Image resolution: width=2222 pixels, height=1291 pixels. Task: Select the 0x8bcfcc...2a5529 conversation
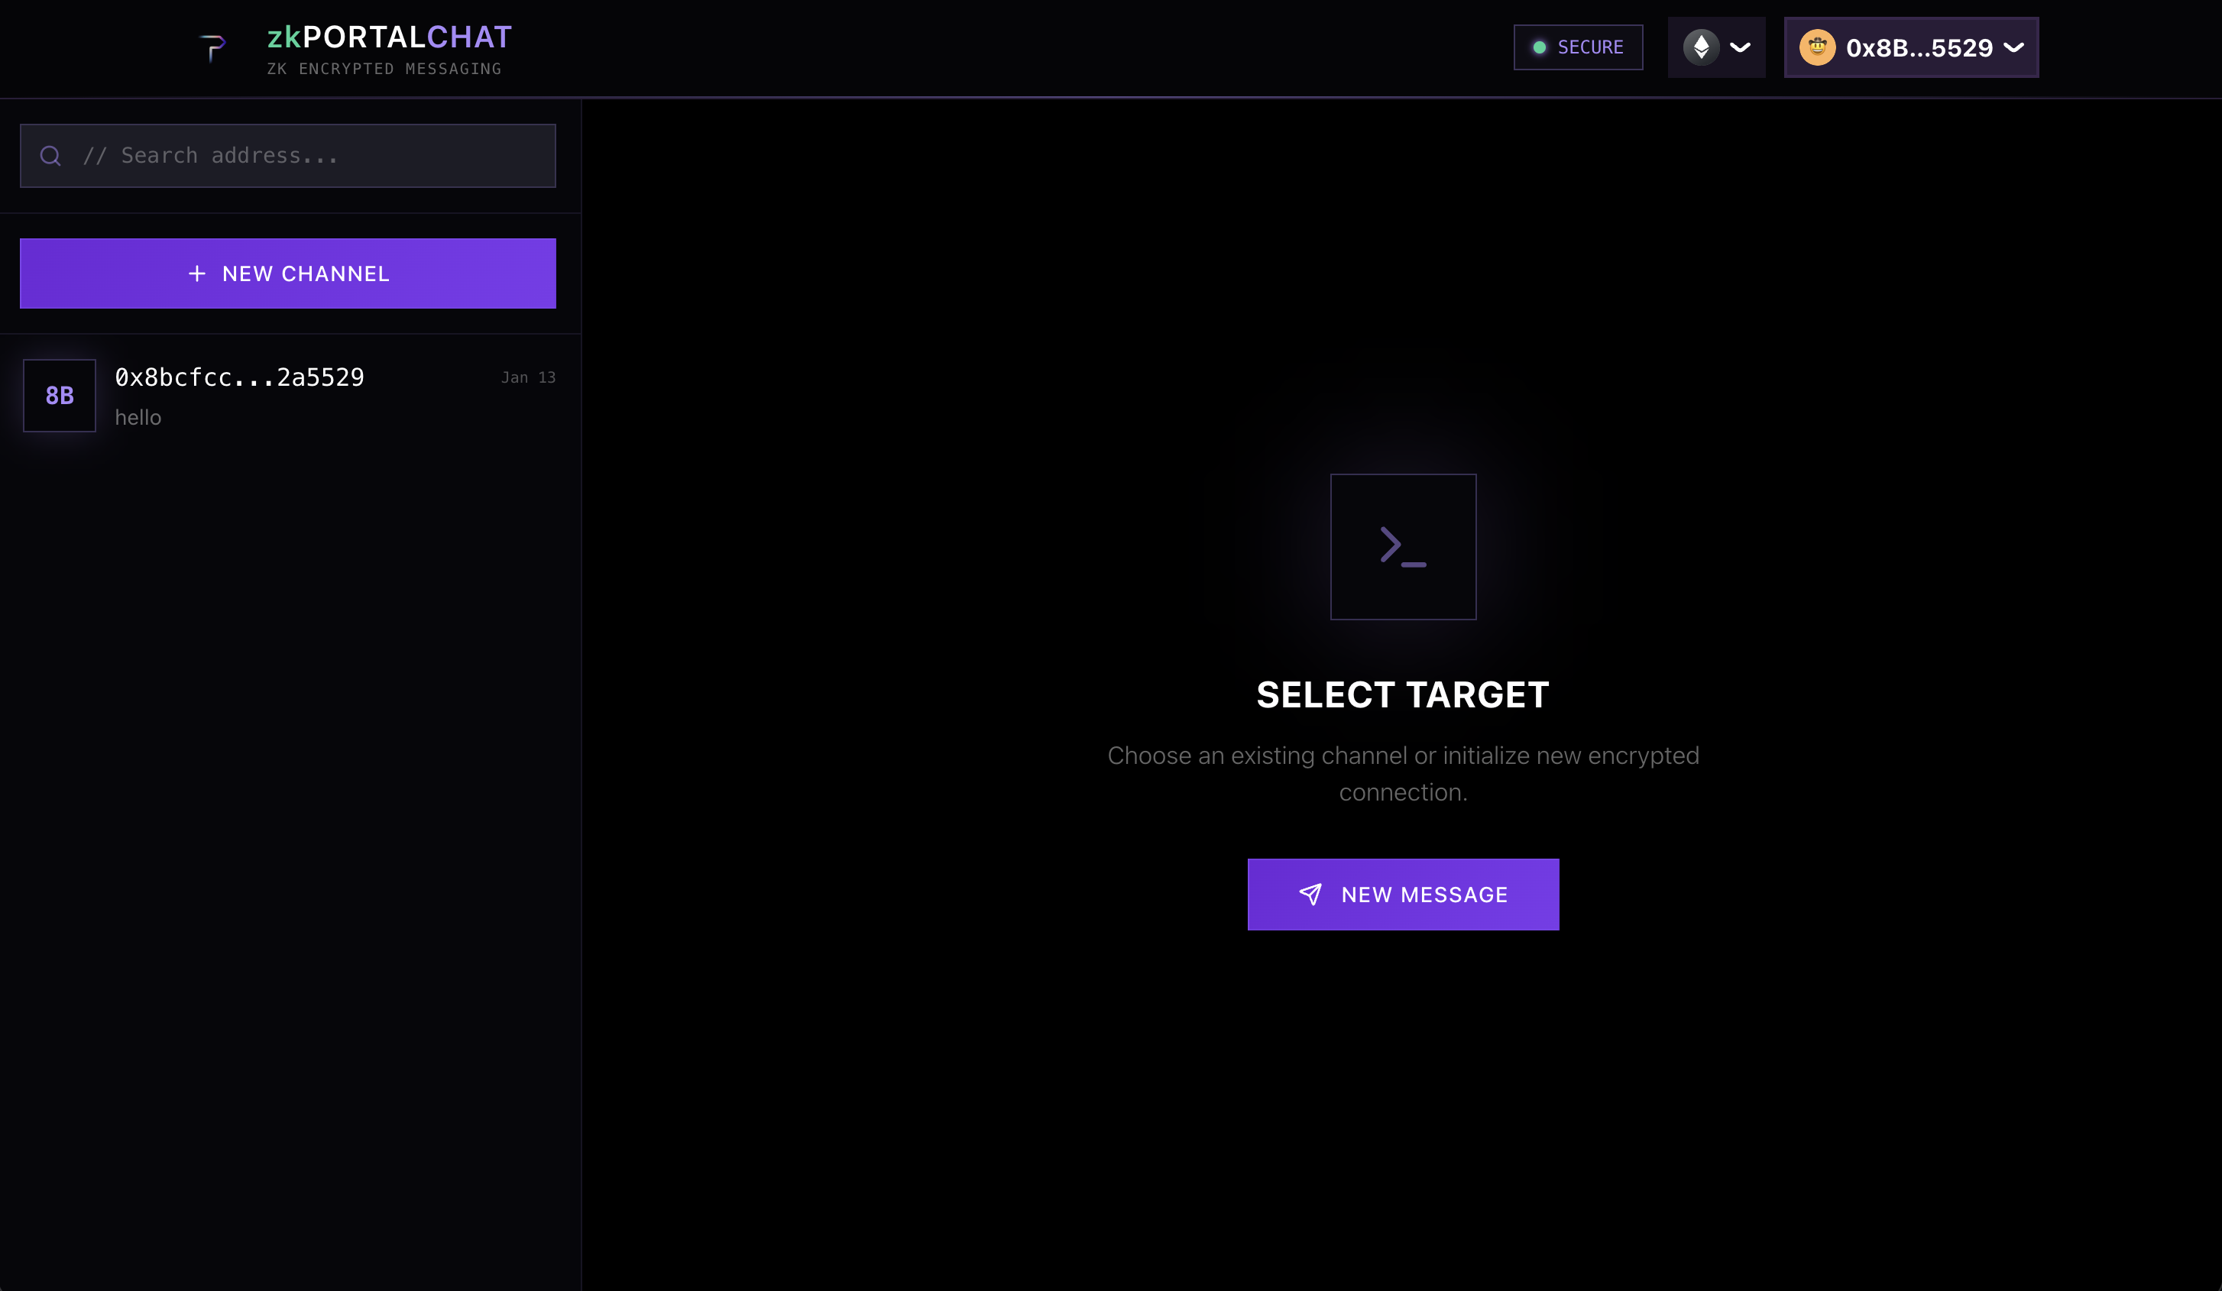291,396
